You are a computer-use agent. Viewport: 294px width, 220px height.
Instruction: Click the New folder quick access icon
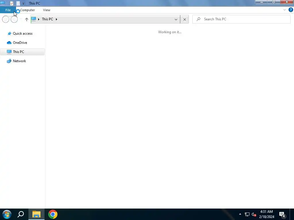(x=18, y=3)
